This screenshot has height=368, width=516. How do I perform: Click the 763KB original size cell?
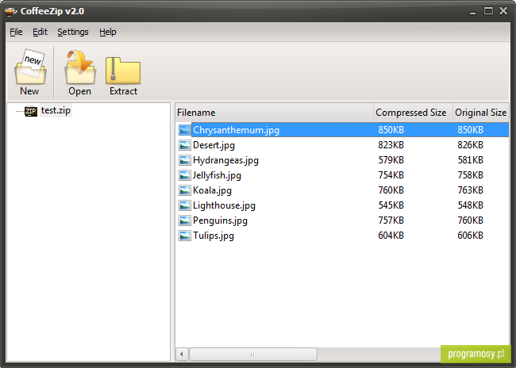click(470, 190)
